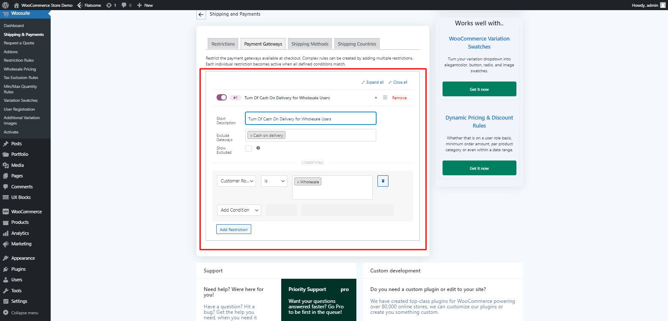Image resolution: width=668 pixels, height=321 pixels.
Task: Open the Comments sidebar icon
Action: pos(5,187)
